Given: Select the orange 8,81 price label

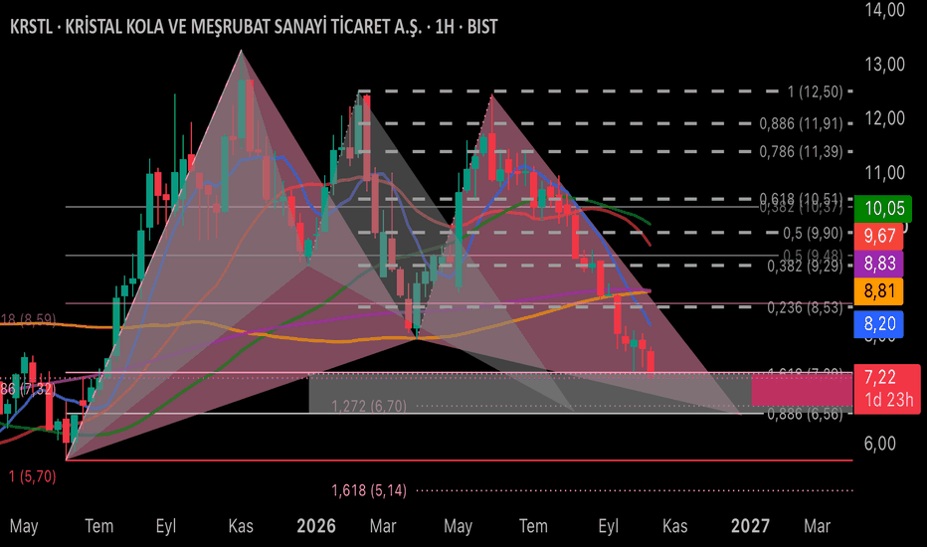Looking at the screenshot, I should [878, 291].
